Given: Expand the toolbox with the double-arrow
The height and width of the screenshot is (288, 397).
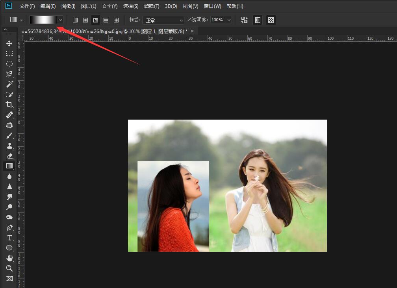Looking at the screenshot, I should click(5, 30).
